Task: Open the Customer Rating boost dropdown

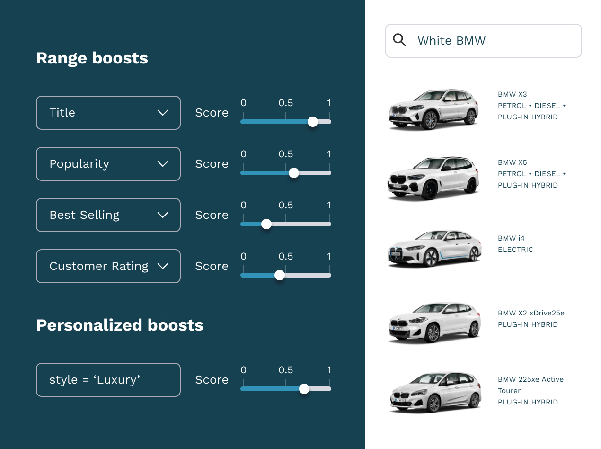Action: tap(108, 266)
